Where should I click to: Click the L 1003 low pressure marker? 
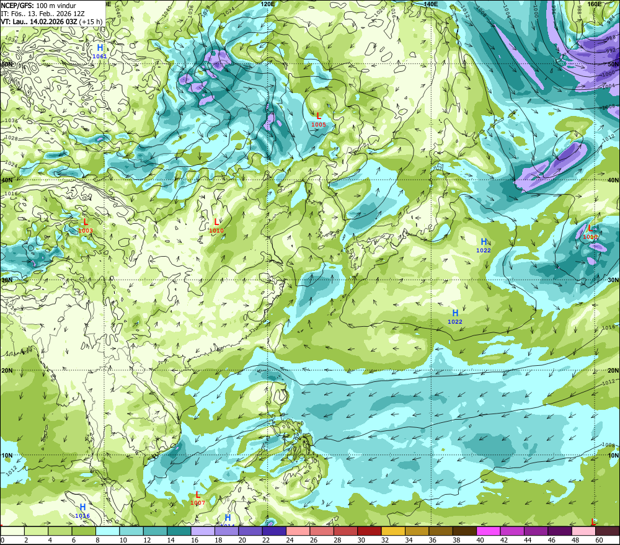(x=86, y=226)
